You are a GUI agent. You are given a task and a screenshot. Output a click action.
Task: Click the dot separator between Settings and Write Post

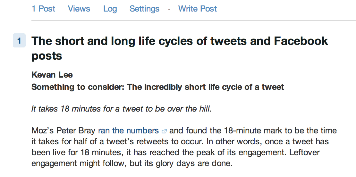click(x=169, y=10)
